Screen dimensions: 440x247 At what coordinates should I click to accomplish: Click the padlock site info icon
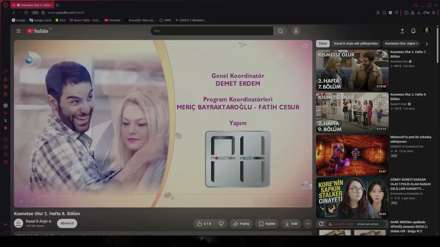(43, 13)
